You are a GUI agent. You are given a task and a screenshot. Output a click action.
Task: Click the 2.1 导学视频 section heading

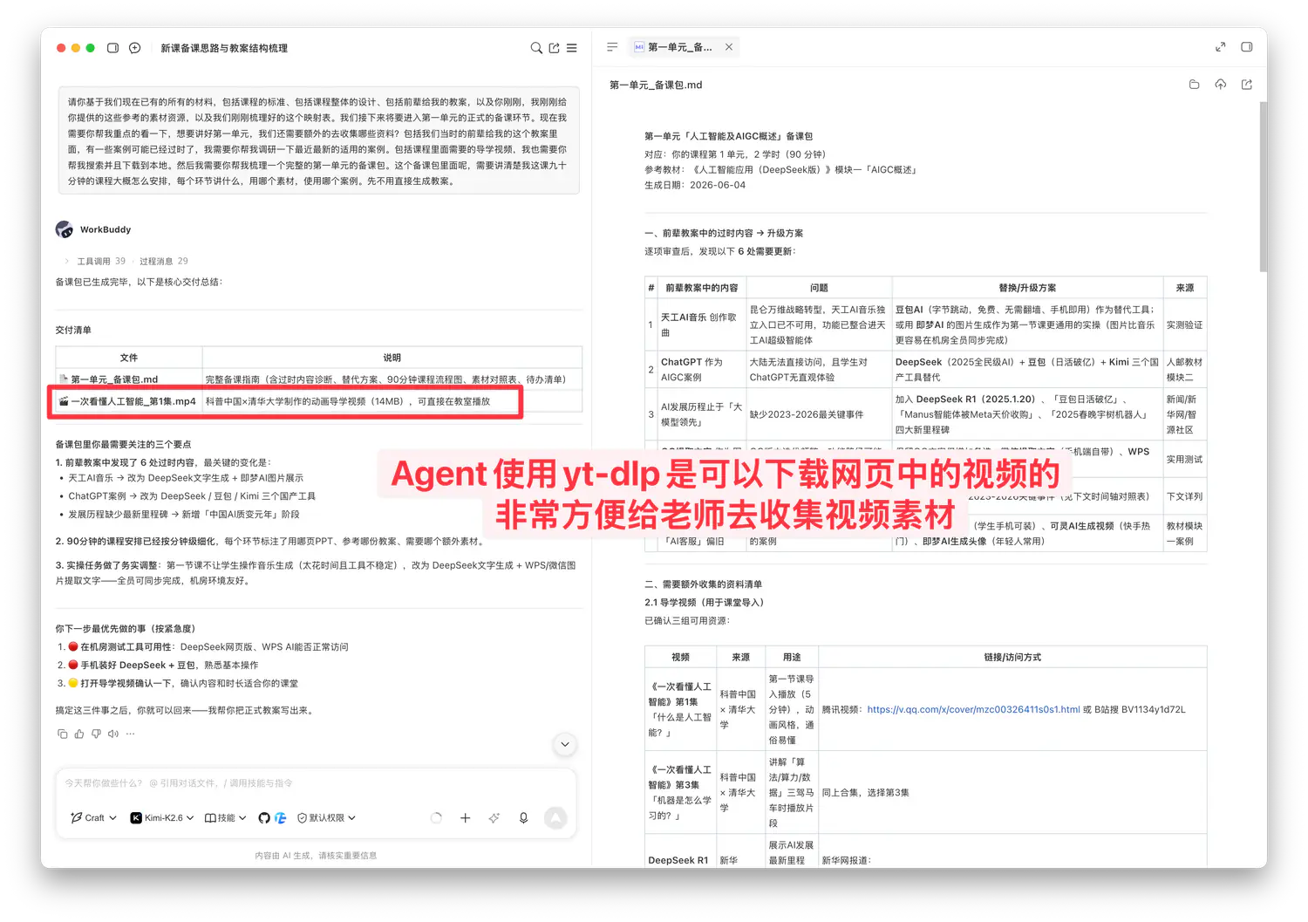(704, 602)
